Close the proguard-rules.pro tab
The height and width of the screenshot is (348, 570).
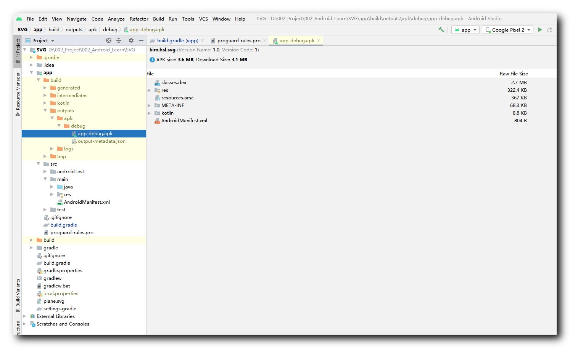[x=265, y=40]
